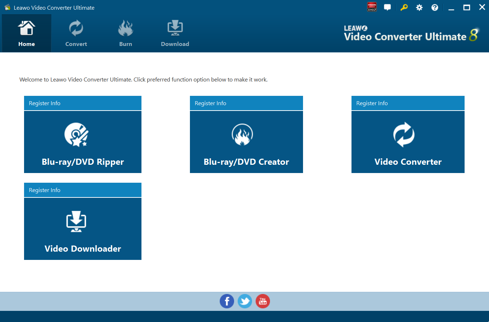Viewport: 489px width, 322px height.
Task: Open the YouTube icon in footer
Action: point(263,301)
